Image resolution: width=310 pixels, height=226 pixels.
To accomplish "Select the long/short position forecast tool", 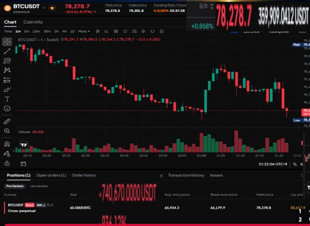I will tap(7, 80).
